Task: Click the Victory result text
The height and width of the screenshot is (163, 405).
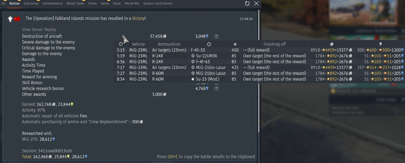Action: point(138,18)
